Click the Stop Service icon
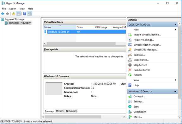The width and height of the screenshot is (182, 124). coord(130,65)
